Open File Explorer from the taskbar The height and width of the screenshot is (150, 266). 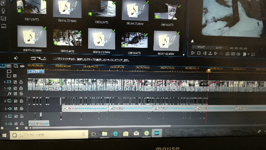[104, 134]
